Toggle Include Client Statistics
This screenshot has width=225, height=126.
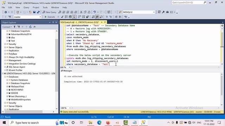pyautogui.click(x=88, y=17)
